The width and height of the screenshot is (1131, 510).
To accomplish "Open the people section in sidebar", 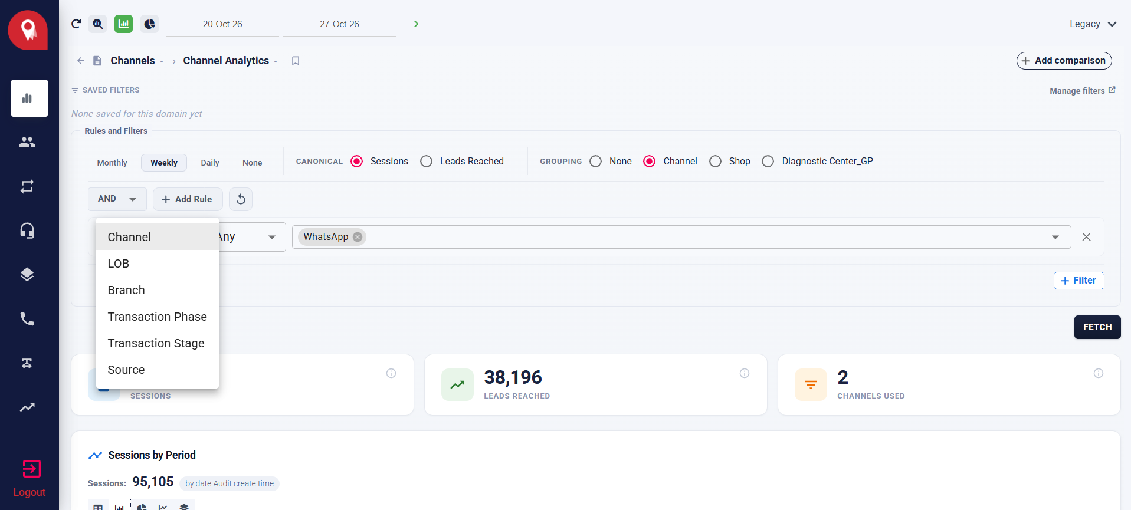I will coord(27,142).
